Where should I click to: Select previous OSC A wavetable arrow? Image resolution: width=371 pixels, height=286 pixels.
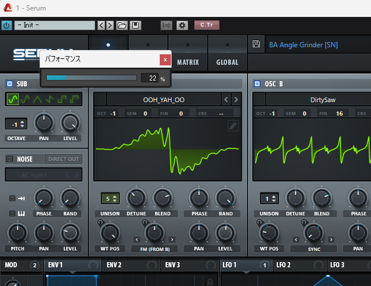coord(226,100)
